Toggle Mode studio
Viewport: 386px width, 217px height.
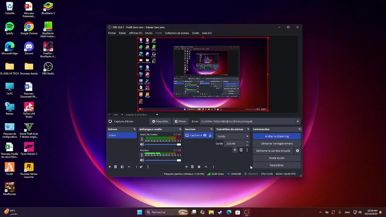click(x=277, y=158)
